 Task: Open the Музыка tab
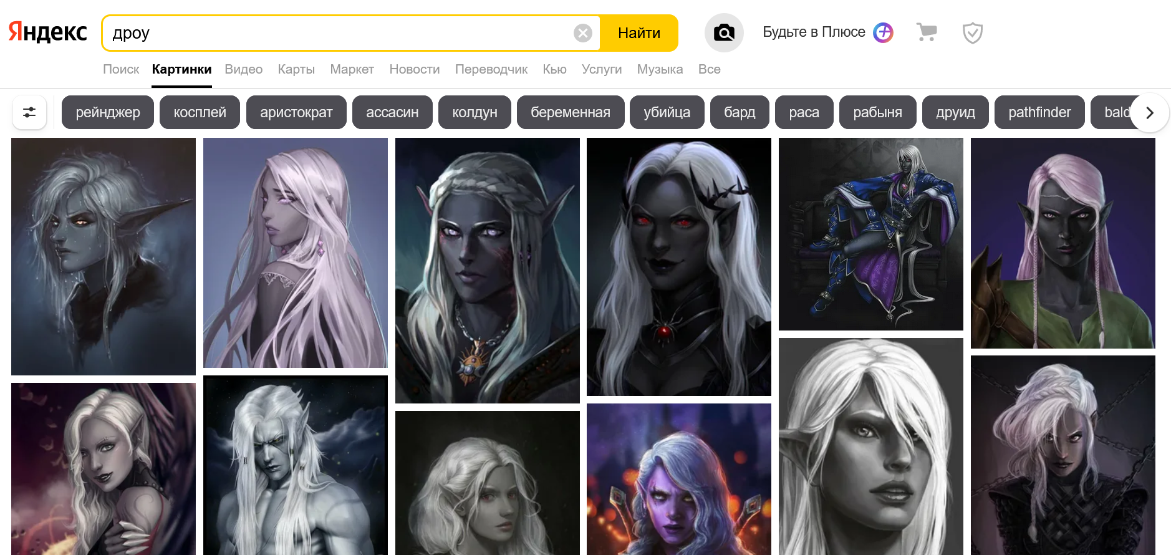(x=660, y=69)
